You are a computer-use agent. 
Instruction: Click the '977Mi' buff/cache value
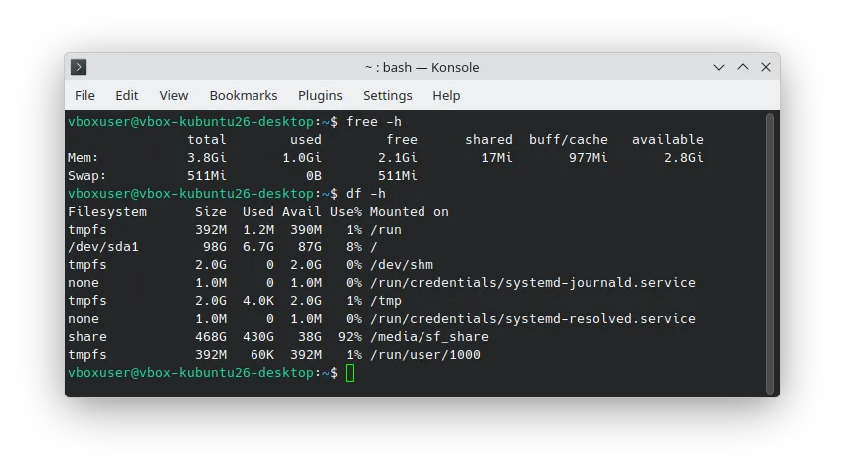pyautogui.click(x=588, y=158)
